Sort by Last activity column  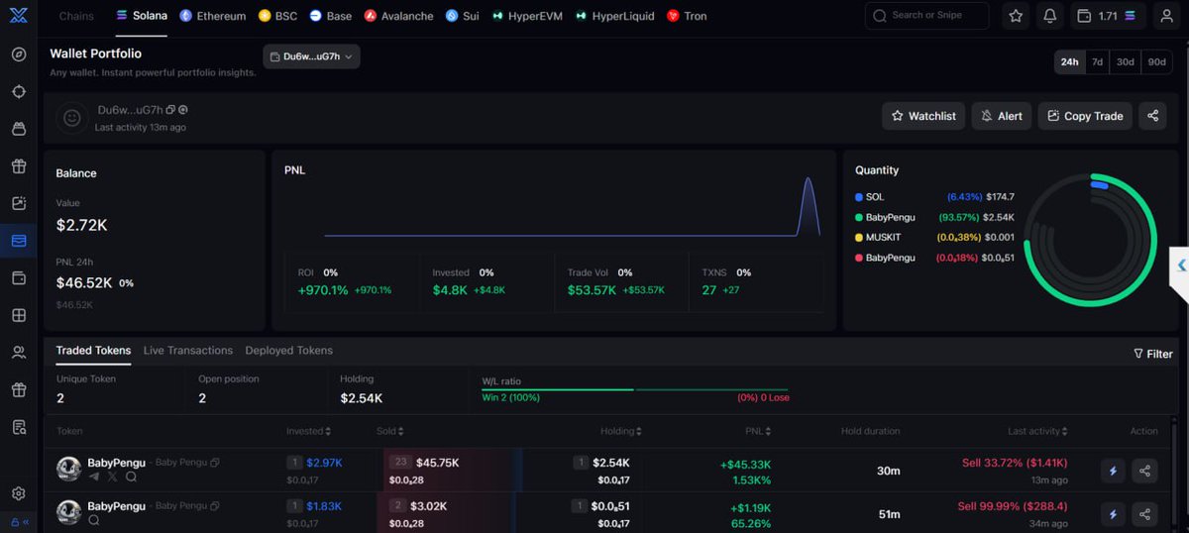point(1038,431)
